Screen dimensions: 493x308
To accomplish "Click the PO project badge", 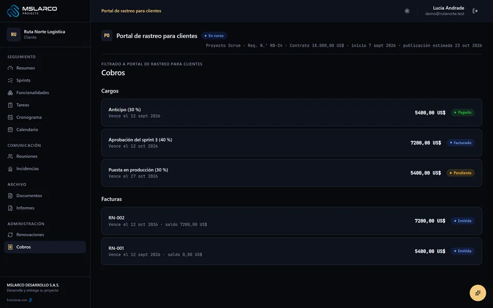I will point(107,35).
